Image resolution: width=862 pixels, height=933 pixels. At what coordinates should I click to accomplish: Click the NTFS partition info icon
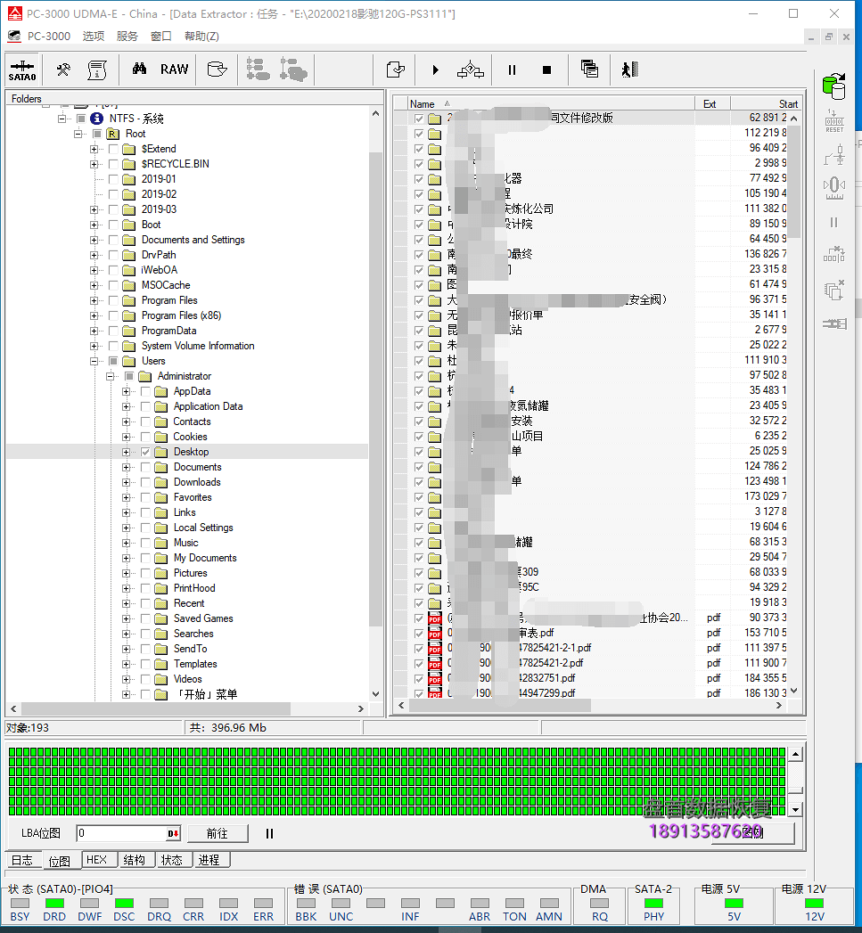click(x=96, y=119)
